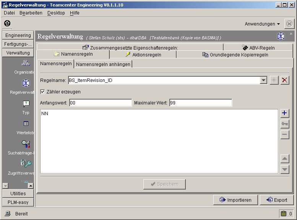This screenshot has width=297, height=220.
Task: Click the Maximaler Wert input field
Action: pos(201,103)
